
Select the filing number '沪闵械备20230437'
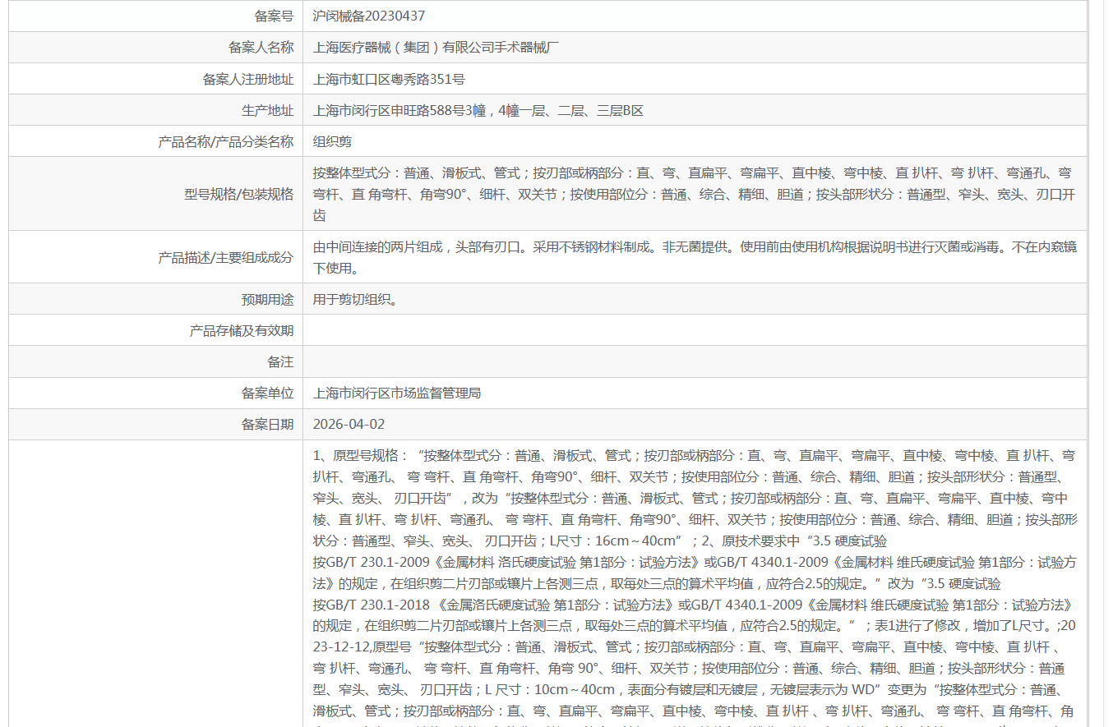(369, 16)
